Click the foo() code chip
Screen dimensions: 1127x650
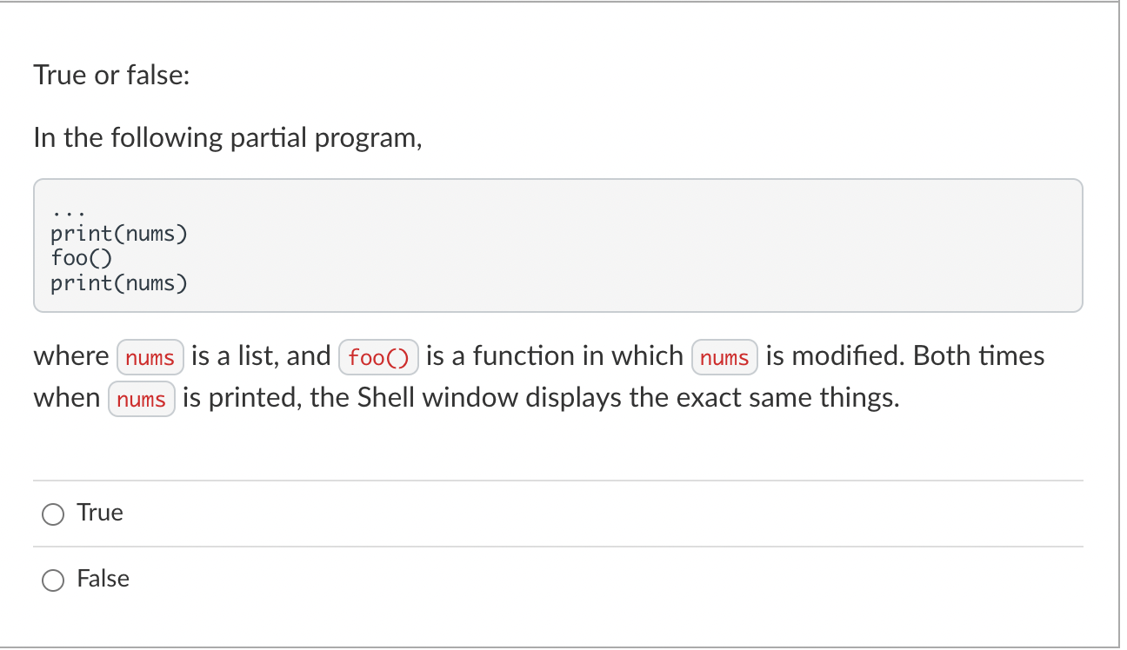pyautogui.click(x=378, y=356)
